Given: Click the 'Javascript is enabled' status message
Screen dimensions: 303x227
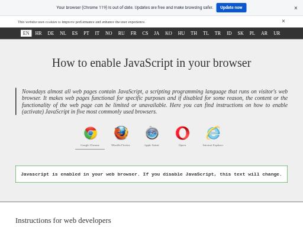Looking at the screenshot, I should coord(151,174).
